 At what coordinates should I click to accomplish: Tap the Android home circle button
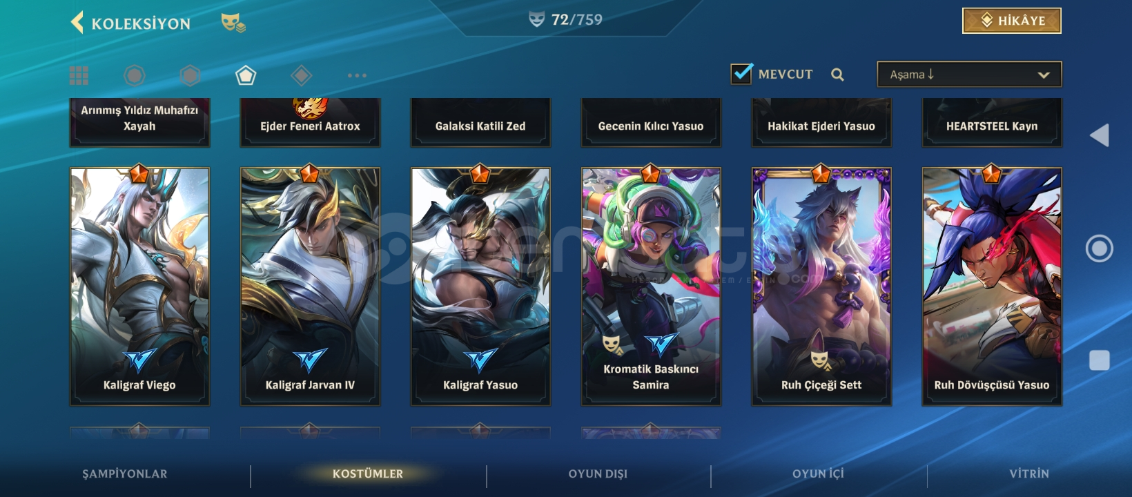1100,248
